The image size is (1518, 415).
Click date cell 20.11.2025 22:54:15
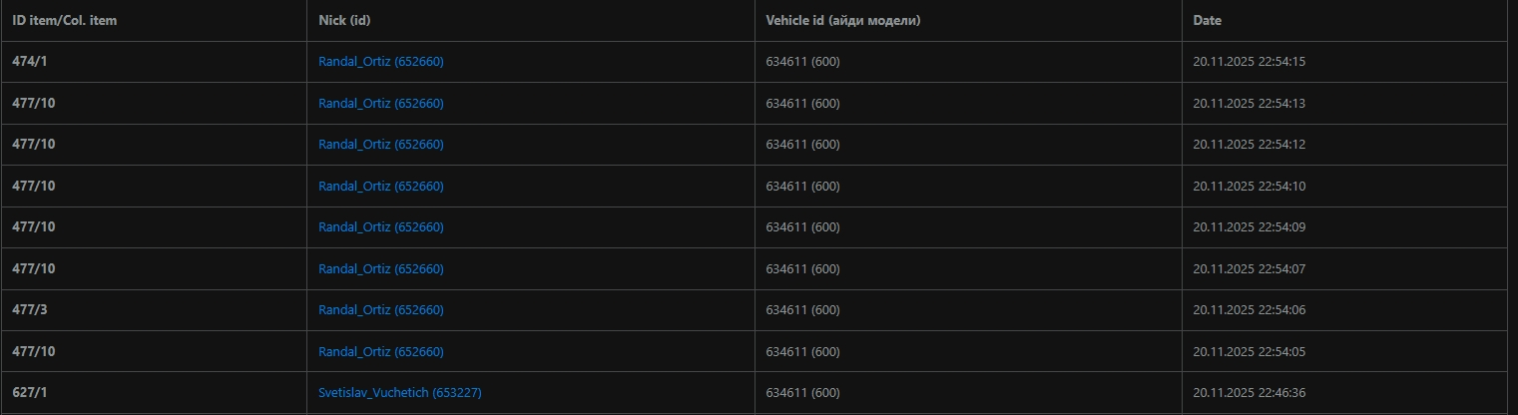[x=1249, y=62]
